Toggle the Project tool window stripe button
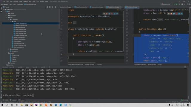This screenshot has height=107, width=191. [x=1, y=9]
